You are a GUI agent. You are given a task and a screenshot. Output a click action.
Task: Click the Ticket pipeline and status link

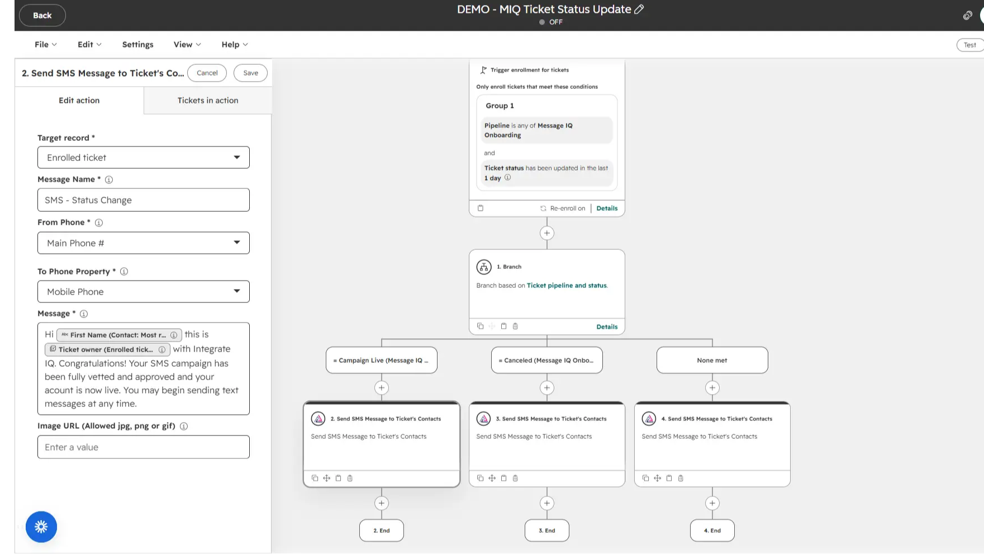coord(567,285)
